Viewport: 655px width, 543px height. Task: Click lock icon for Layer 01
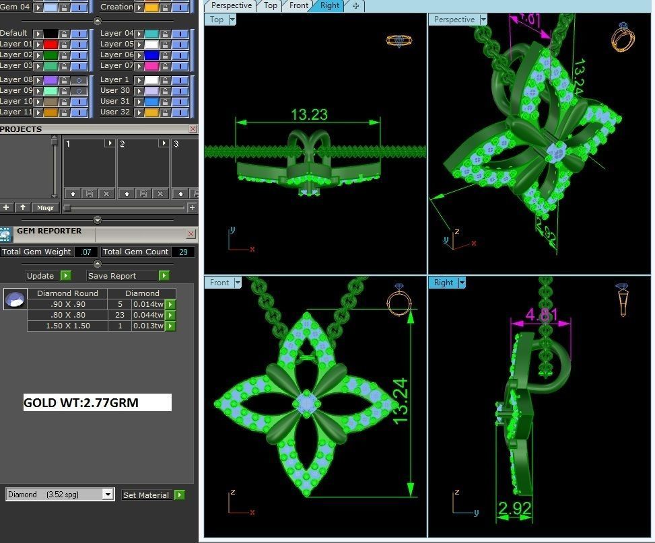(x=64, y=44)
